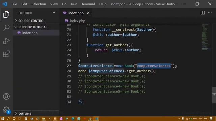This screenshot has width=216, height=121.
Task: Open the Go menu
Action: 64,4
